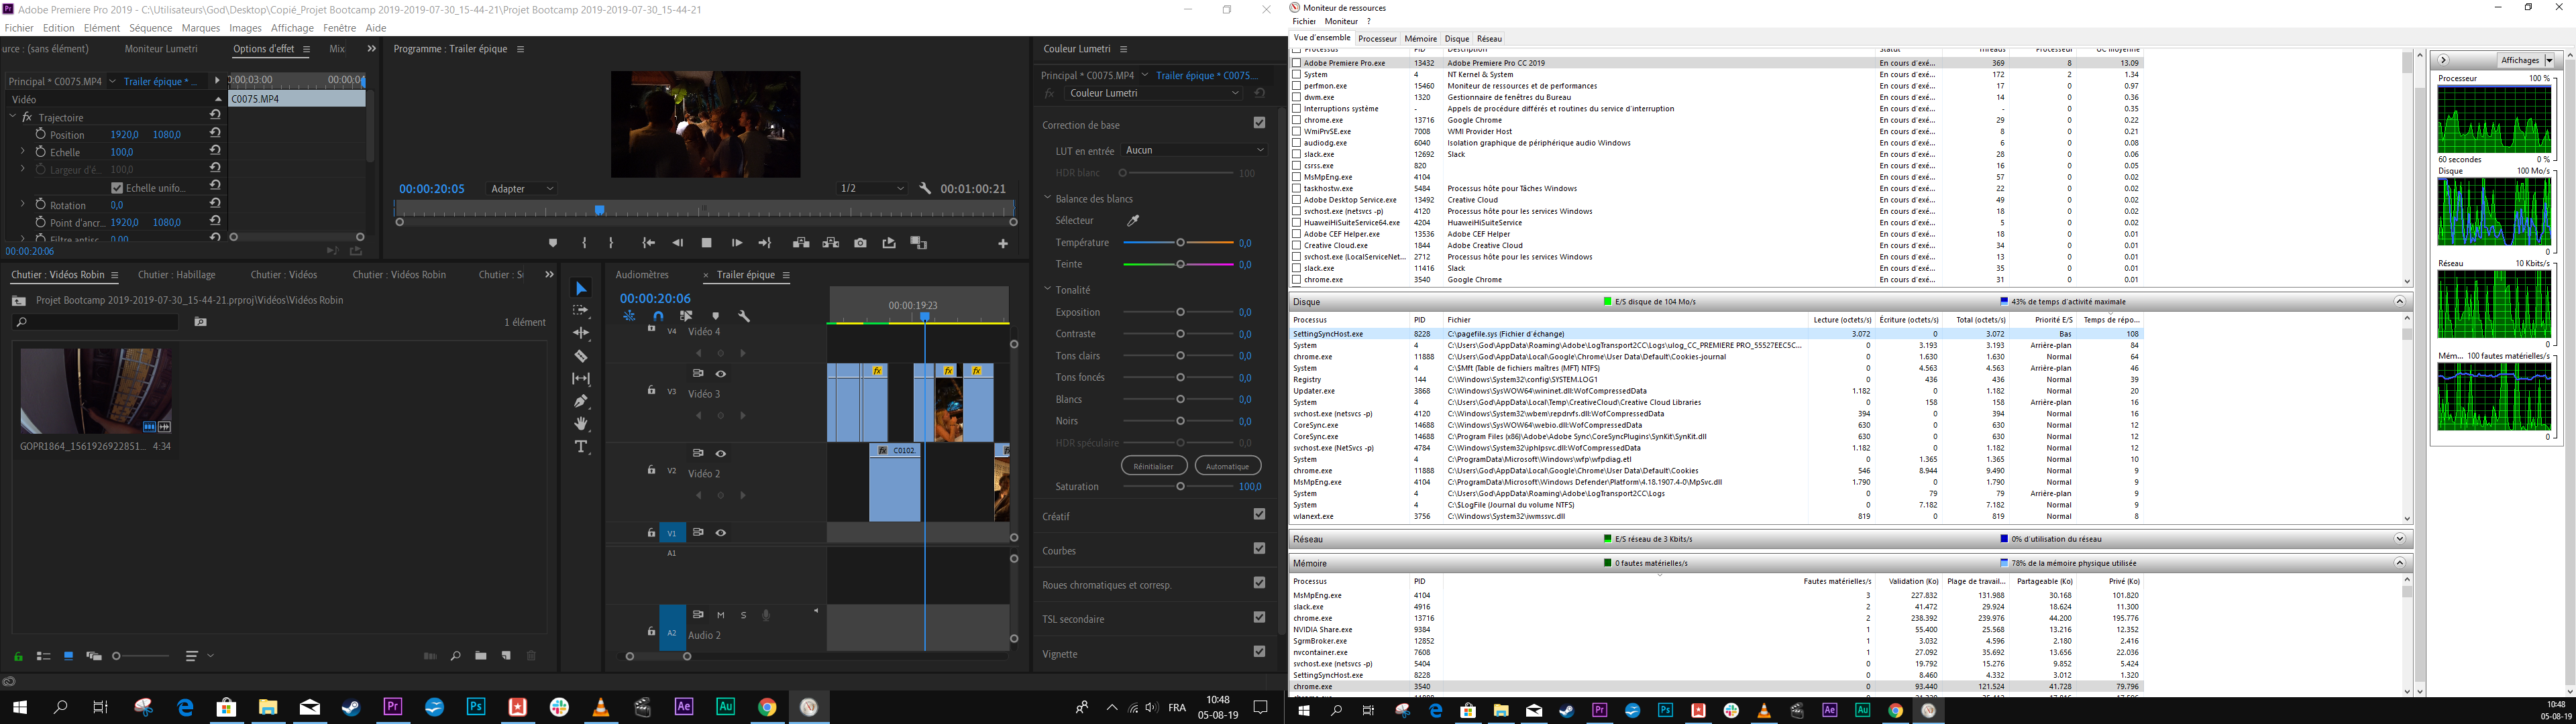Select the Razor tool
Image resolution: width=2576 pixels, height=724 pixels.
pyautogui.click(x=581, y=356)
